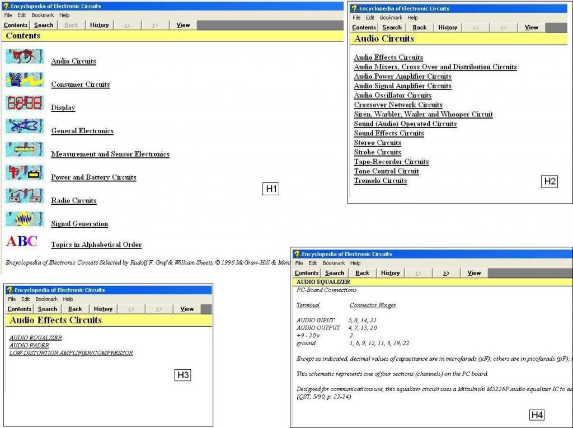Viewport: 573px width, 428px height.
Task: Open Radio Circuits link
Action: (x=74, y=200)
